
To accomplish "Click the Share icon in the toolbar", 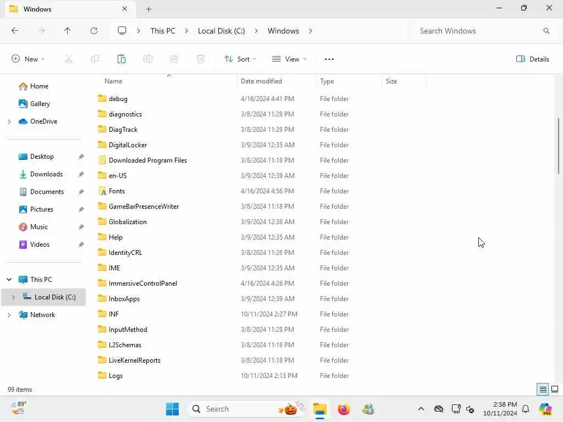I will [174, 59].
